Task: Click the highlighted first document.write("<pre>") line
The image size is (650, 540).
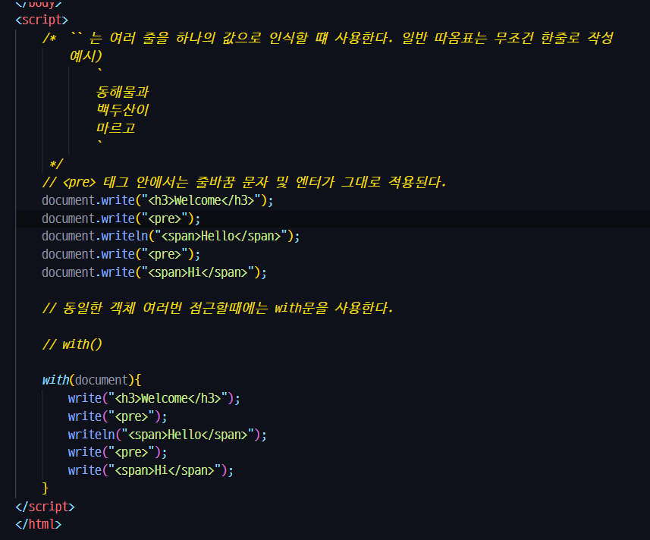Action: point(121,219)
